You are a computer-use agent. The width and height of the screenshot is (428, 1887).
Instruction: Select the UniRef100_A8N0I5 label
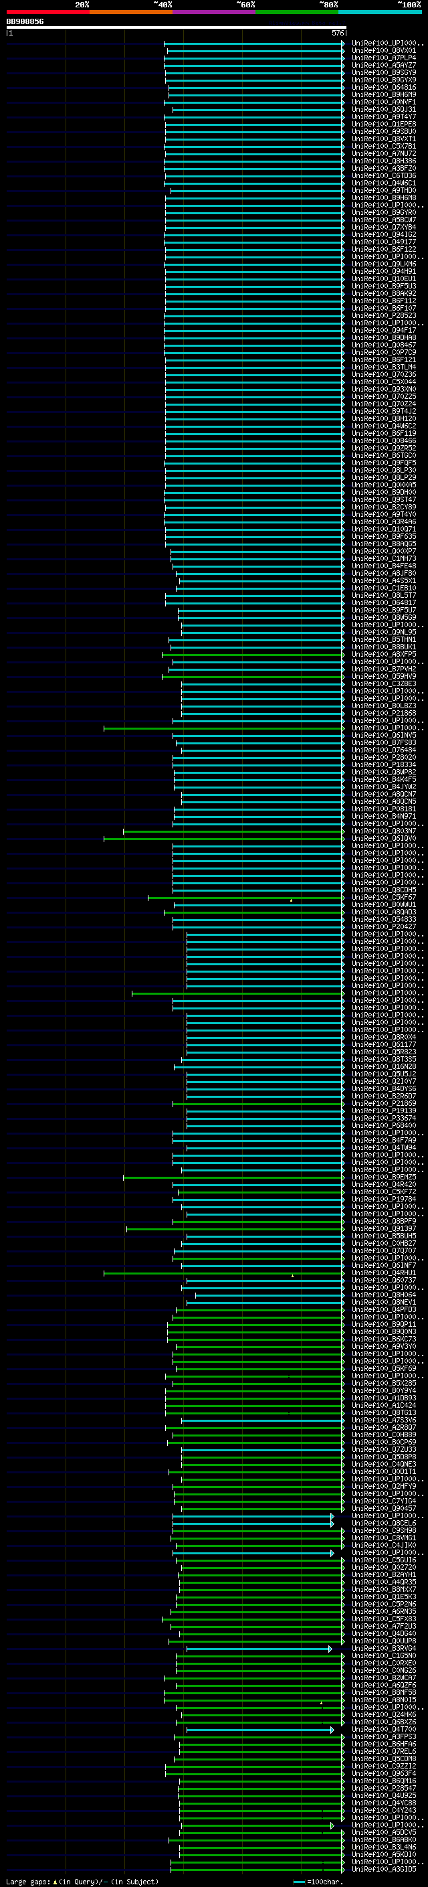pyautogui.click(x=384, y=1700)
